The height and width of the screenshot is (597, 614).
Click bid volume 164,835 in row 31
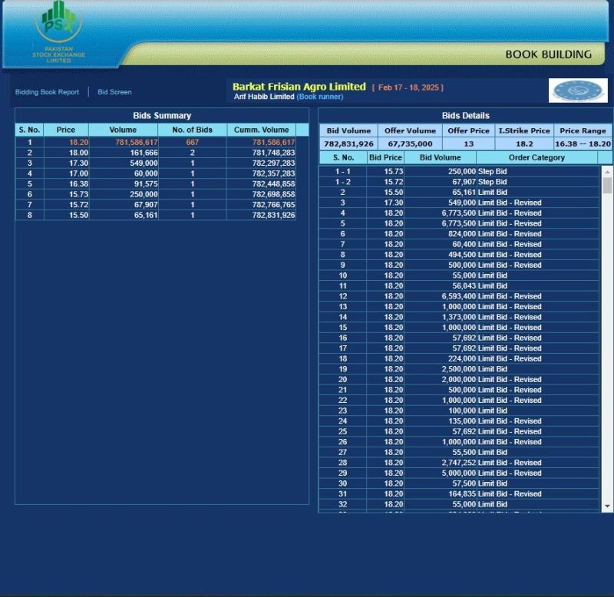(462, 494)
